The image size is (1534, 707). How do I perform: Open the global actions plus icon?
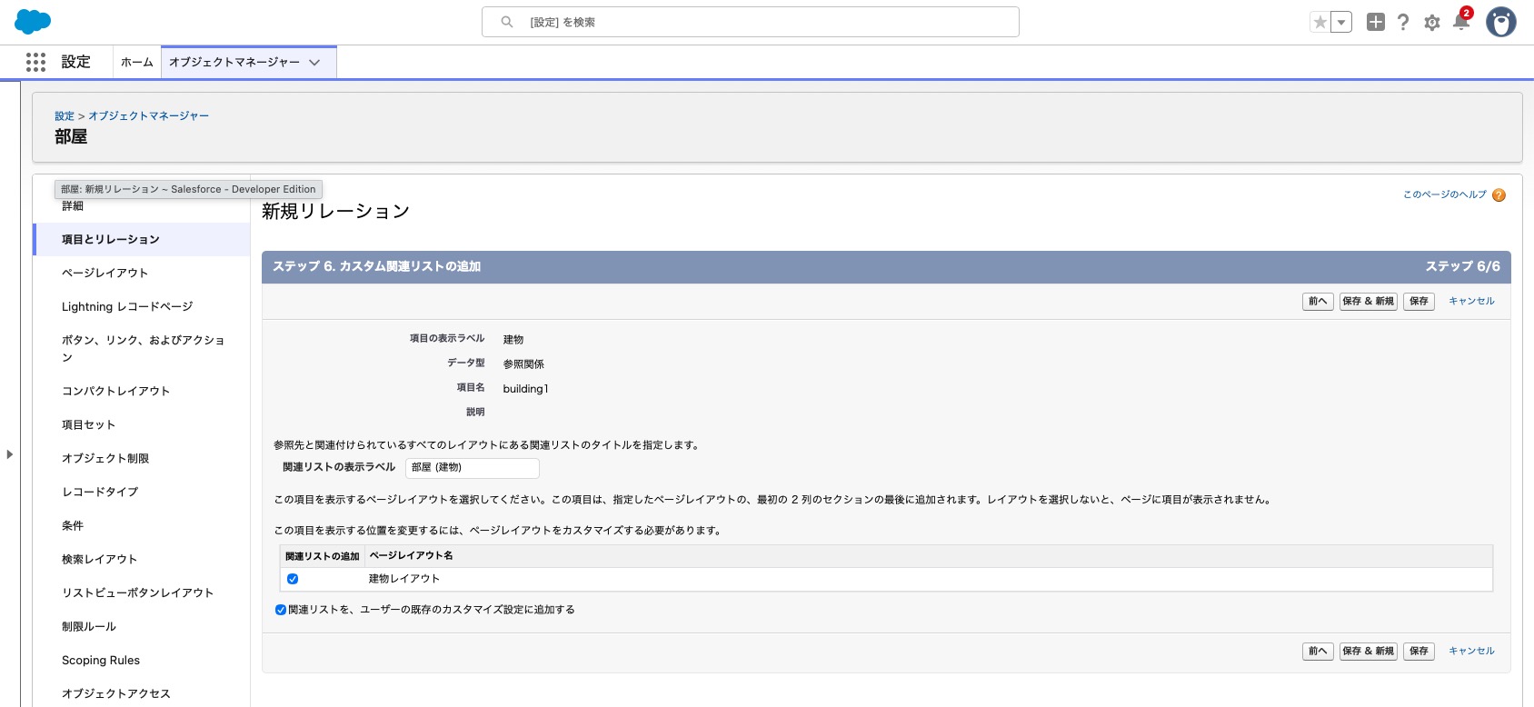1376,23
